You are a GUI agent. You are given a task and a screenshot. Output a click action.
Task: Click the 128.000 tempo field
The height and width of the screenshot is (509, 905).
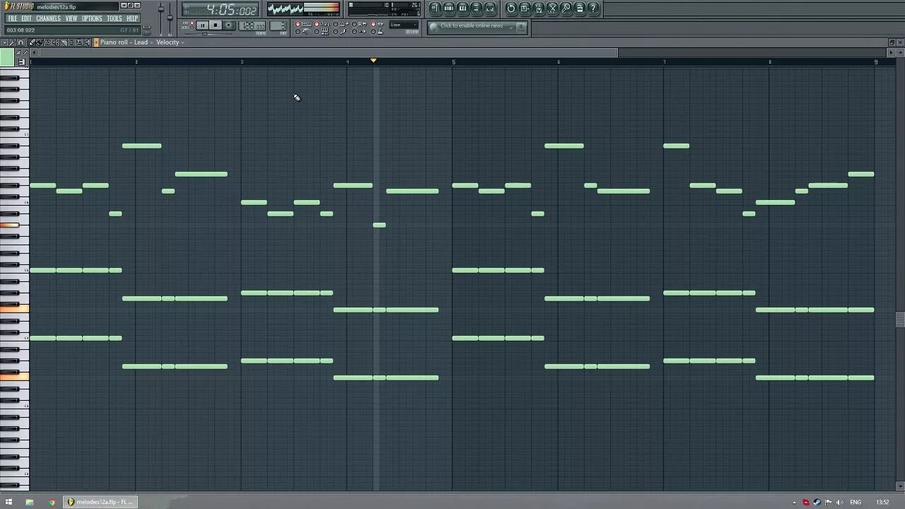[252, 25]
